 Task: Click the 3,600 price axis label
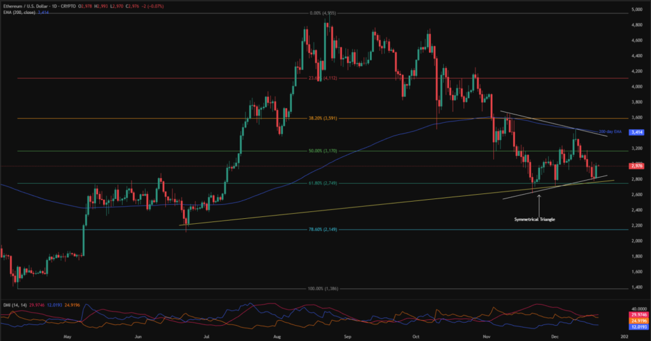pos(637,118)
